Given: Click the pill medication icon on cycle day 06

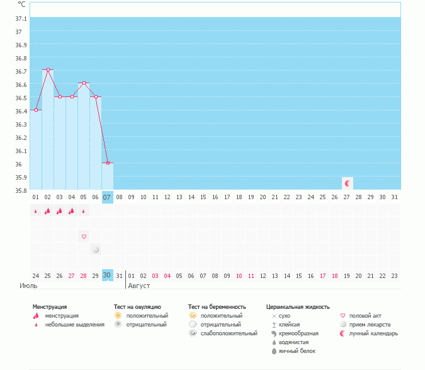Looking at the screenshot, I should pyautogui.click(x=95, y=250).
